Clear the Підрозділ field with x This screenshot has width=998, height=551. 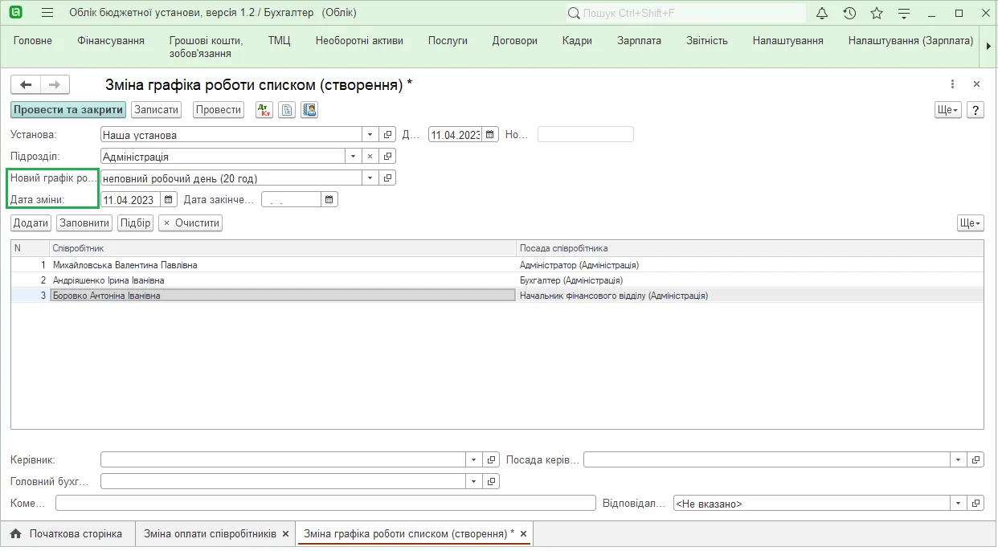coord(370,157)
